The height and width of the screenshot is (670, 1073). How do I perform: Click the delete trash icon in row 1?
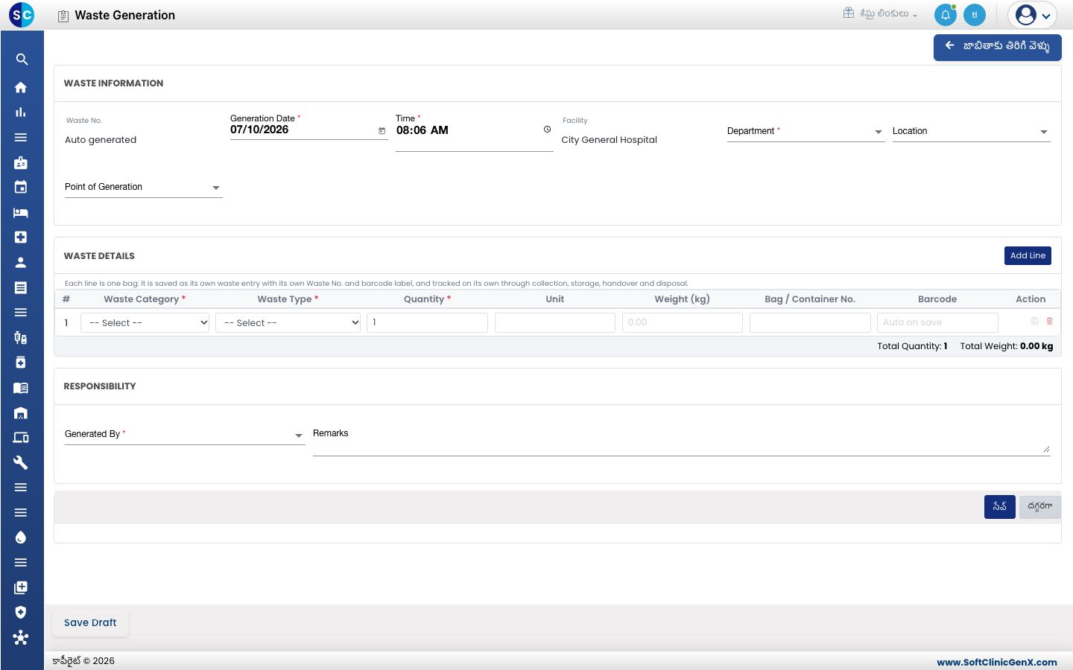(1050, 321)
